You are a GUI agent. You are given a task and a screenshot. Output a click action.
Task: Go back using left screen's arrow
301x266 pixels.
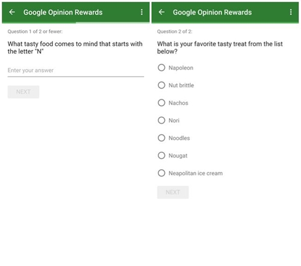point(12,12)
